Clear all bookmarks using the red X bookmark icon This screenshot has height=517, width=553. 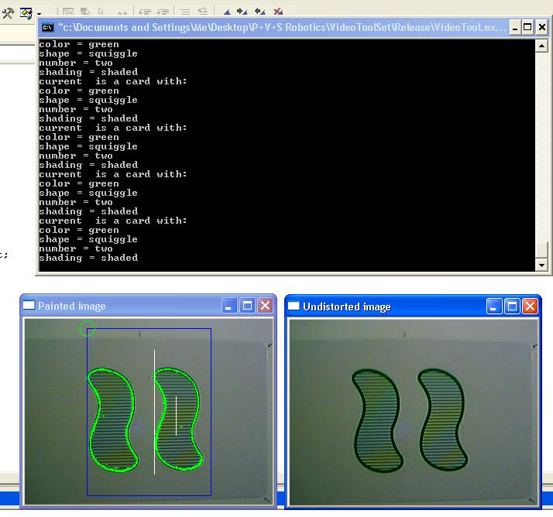278,12
